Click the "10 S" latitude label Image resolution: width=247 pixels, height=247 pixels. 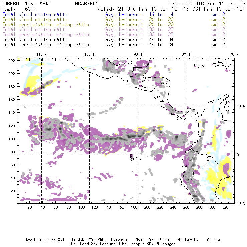pos(241,203)
